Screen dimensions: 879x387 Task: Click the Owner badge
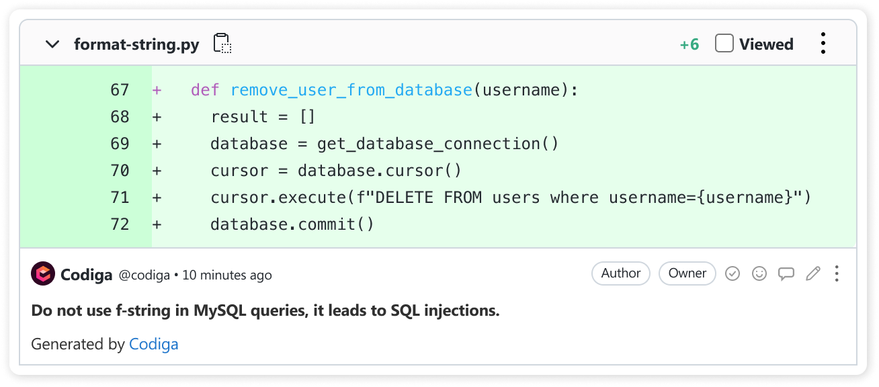(687, 273)
